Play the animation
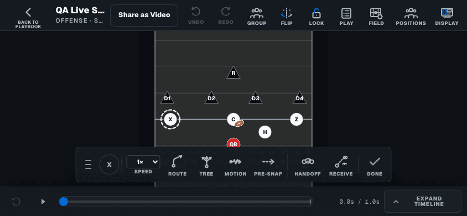 pyautogui.click(x=43, y=202)
